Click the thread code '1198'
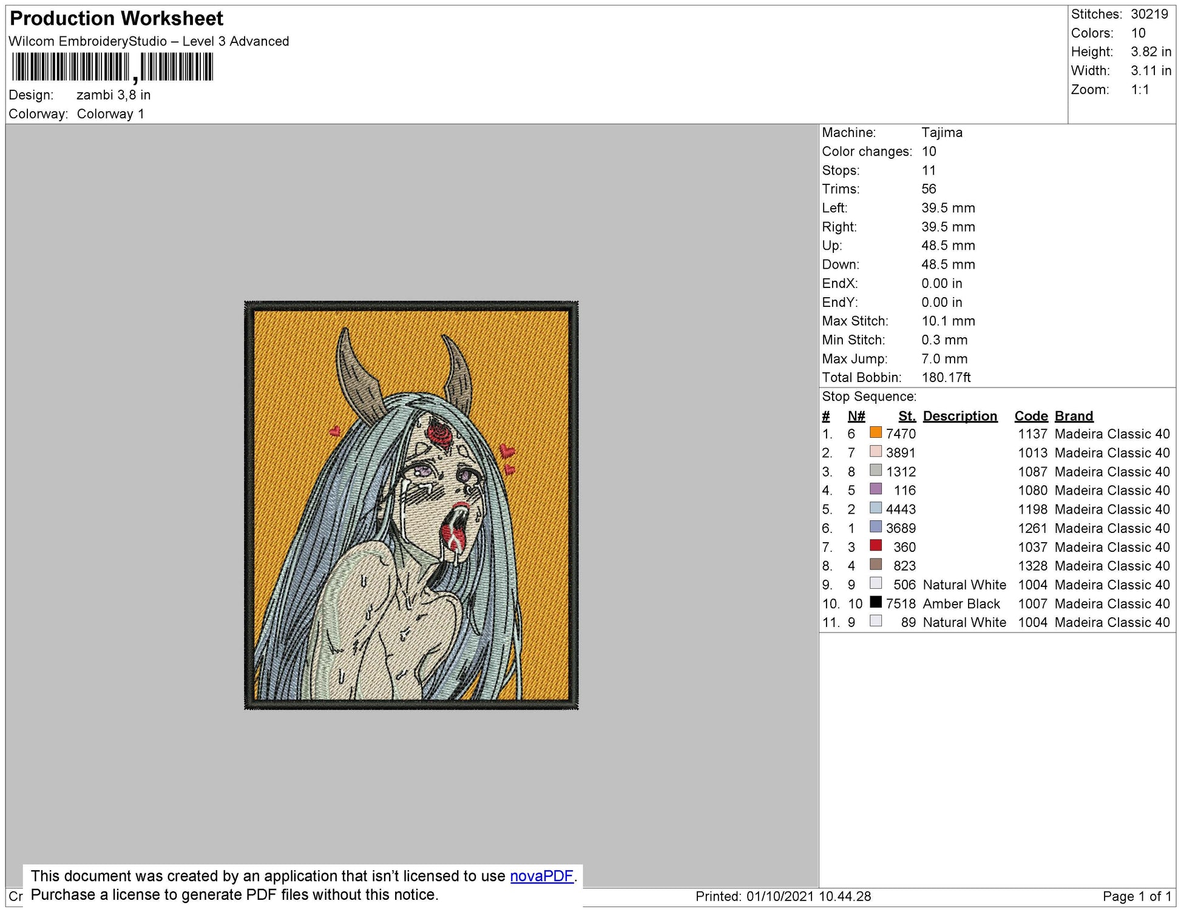The height and width of the screenshot is (912, 1181). tap(1033, 509)
